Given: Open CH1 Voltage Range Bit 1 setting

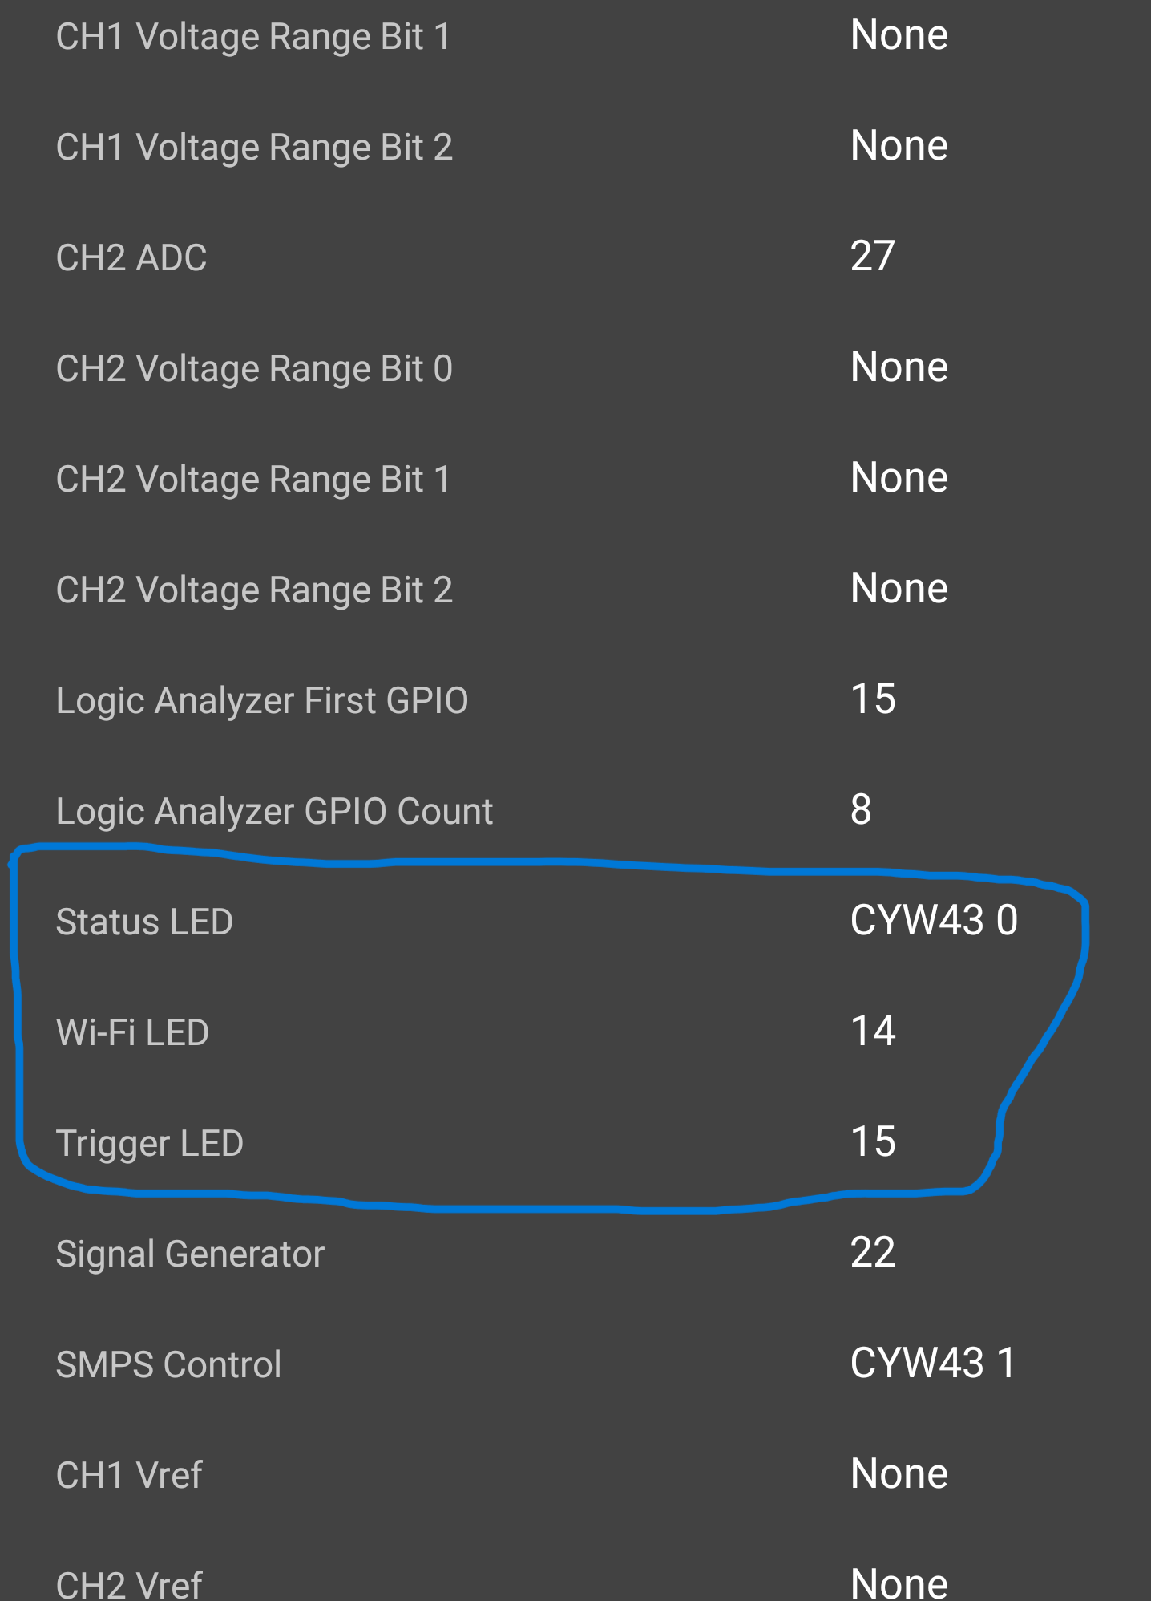Looking at the screenshot, I should coord(575,36).
